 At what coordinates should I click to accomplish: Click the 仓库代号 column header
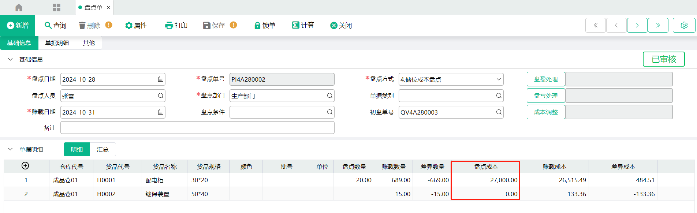71,167
